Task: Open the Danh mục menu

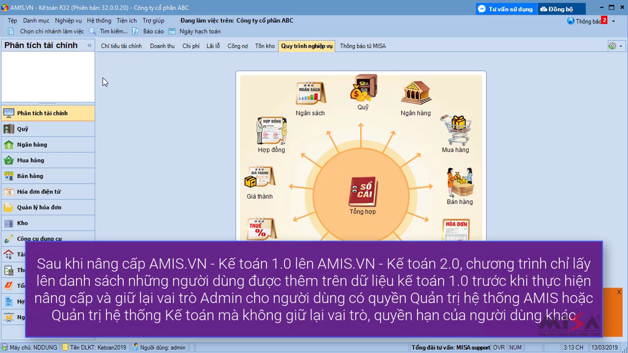Action: [x=36, y=21]
